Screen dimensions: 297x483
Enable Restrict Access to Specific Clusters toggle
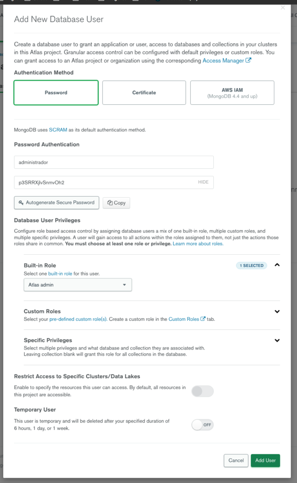coord(202,391)
